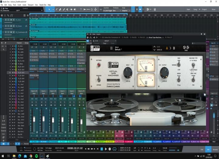Click the Hide reels icon in plugin

click(x=186, y=48)
